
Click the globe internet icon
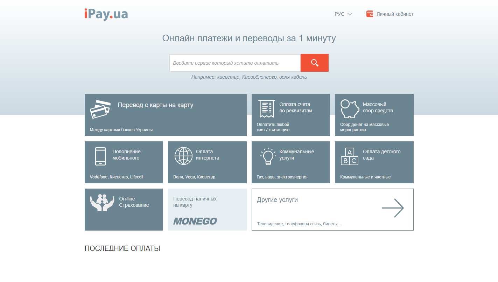pos(184,156)
